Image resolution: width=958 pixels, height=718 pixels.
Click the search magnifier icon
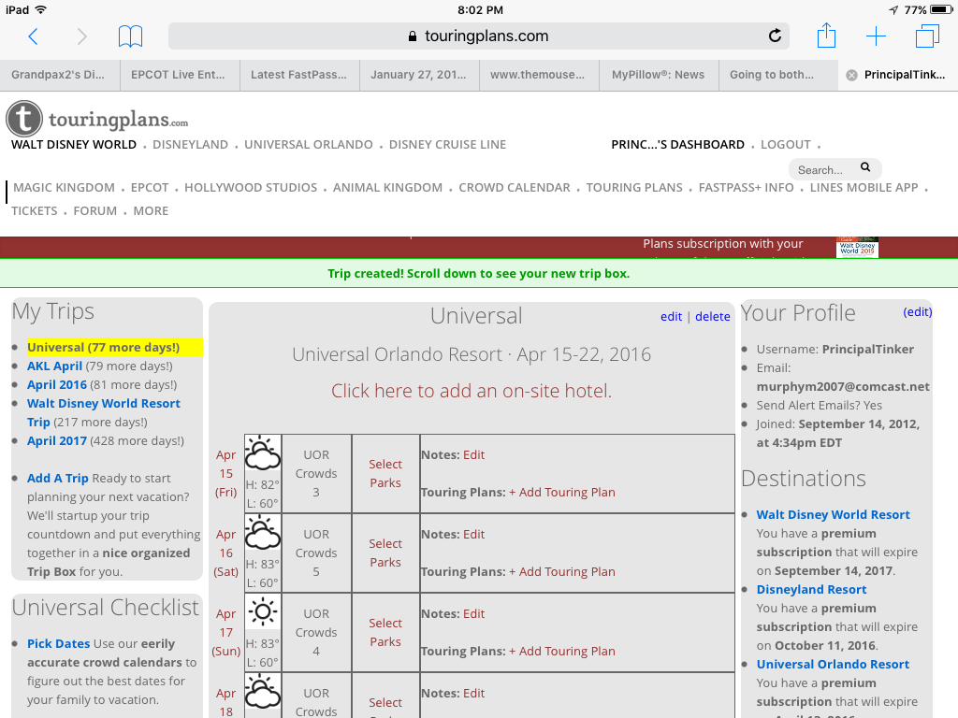tap(865, 167)
